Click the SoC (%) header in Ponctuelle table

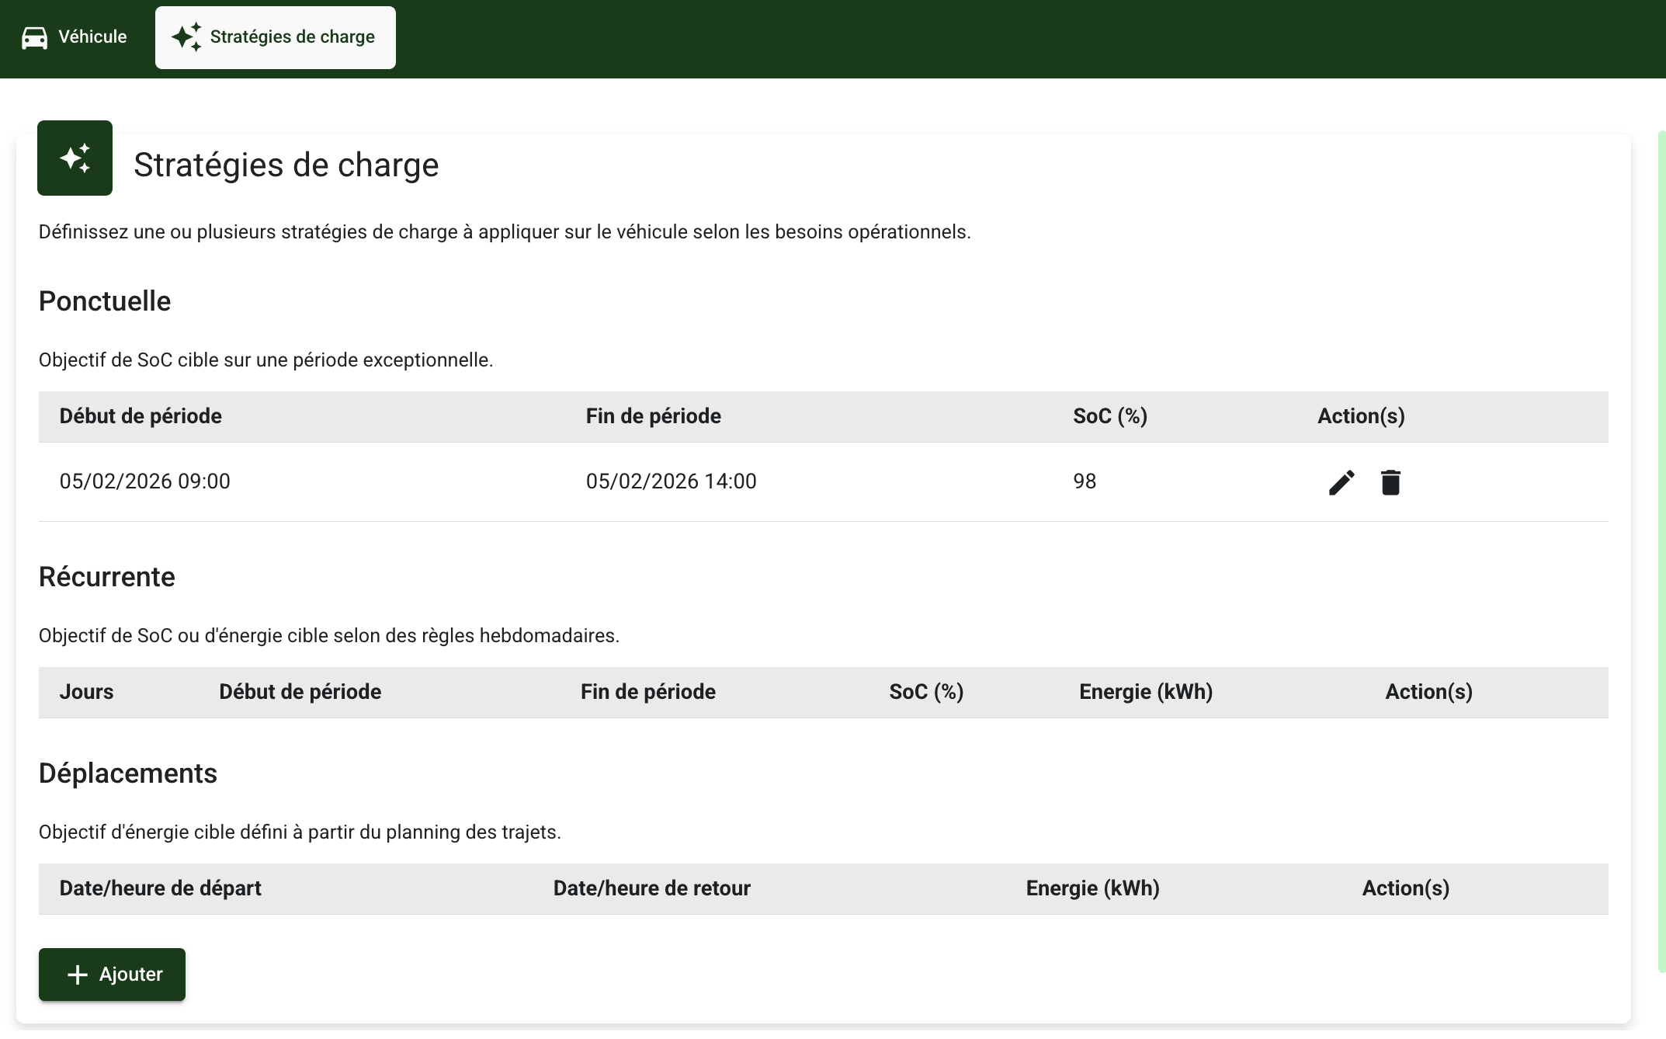click(x=1109, y=416)
